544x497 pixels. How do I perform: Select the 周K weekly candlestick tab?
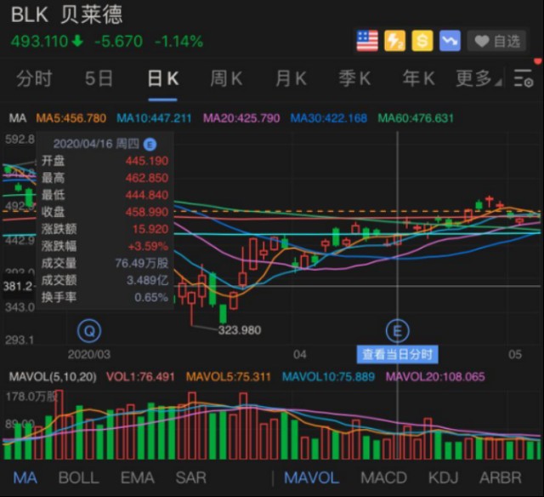pyautogui.click(x=226, y=78)
